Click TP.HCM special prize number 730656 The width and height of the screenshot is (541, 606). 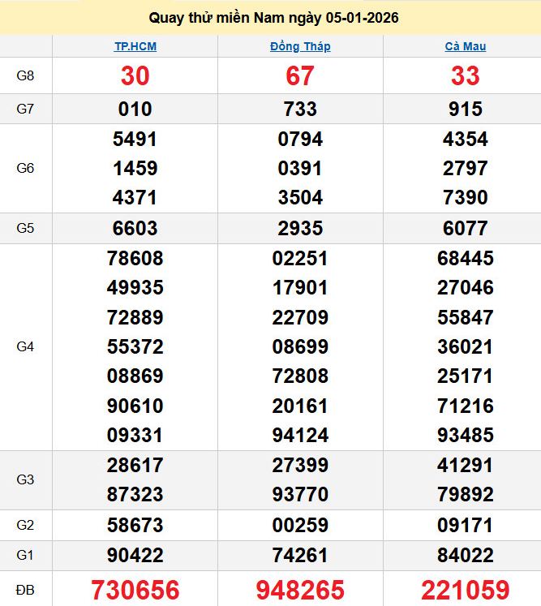click(135, 590)
